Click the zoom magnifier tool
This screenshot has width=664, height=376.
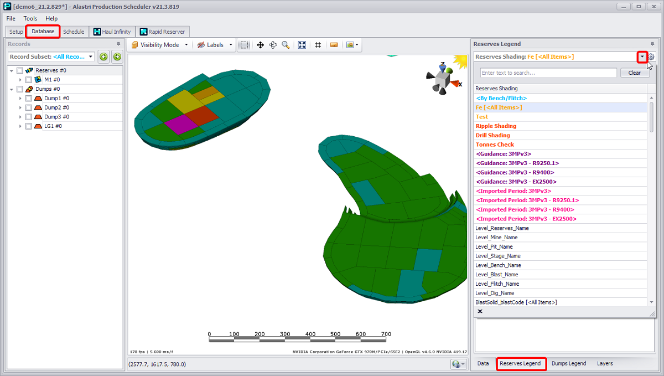[286, 45]
